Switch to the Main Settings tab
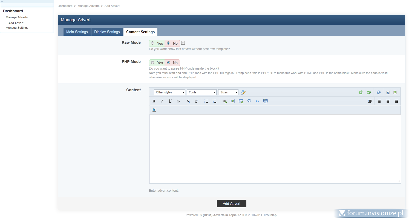The height and width of the screenshot is (218, 409). (x=77, y=32)
